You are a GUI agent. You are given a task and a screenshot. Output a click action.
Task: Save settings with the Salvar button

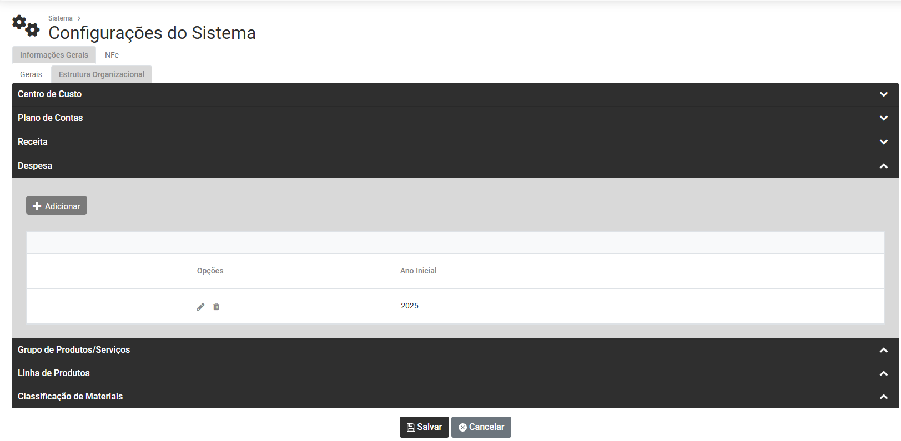point(424,427)
